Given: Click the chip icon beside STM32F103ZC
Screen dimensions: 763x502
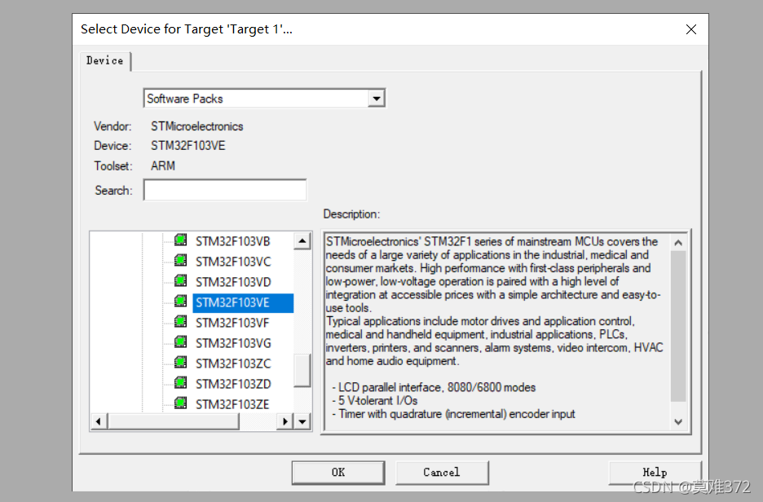Looking at the screenshot, I should click(180, 363).
